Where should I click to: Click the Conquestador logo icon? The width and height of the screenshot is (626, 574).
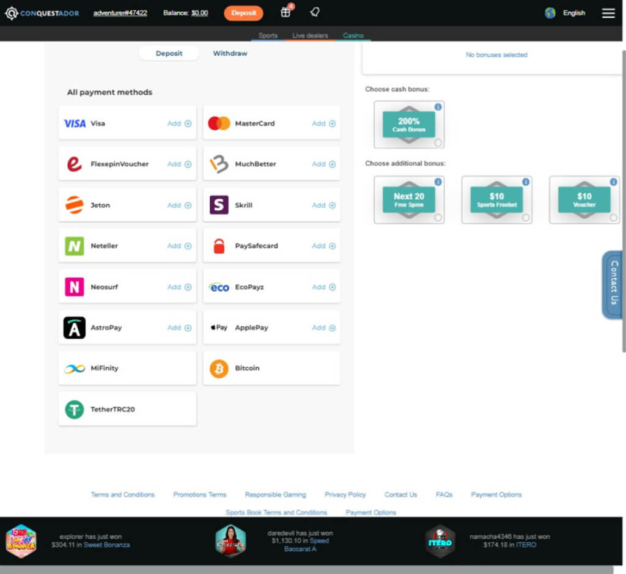point(12,13)
